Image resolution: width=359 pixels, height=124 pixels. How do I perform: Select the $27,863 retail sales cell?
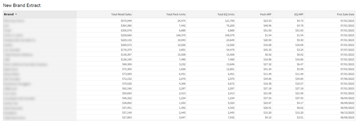tap(127, 118)
